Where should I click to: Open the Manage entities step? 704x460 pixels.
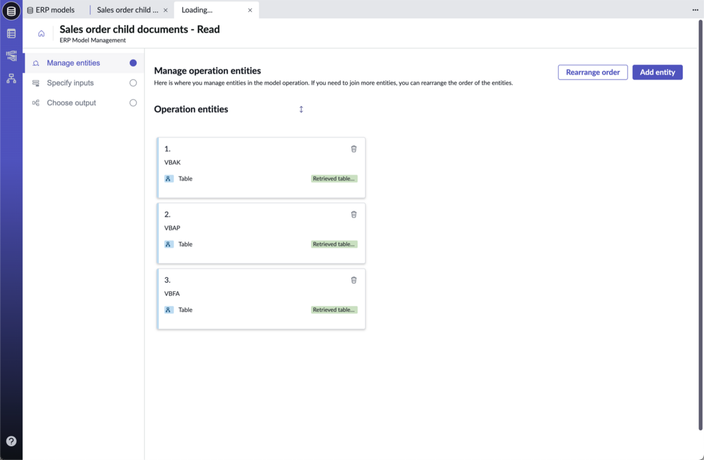click(84, 63)
